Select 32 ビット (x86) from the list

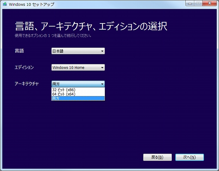point(78,90)
